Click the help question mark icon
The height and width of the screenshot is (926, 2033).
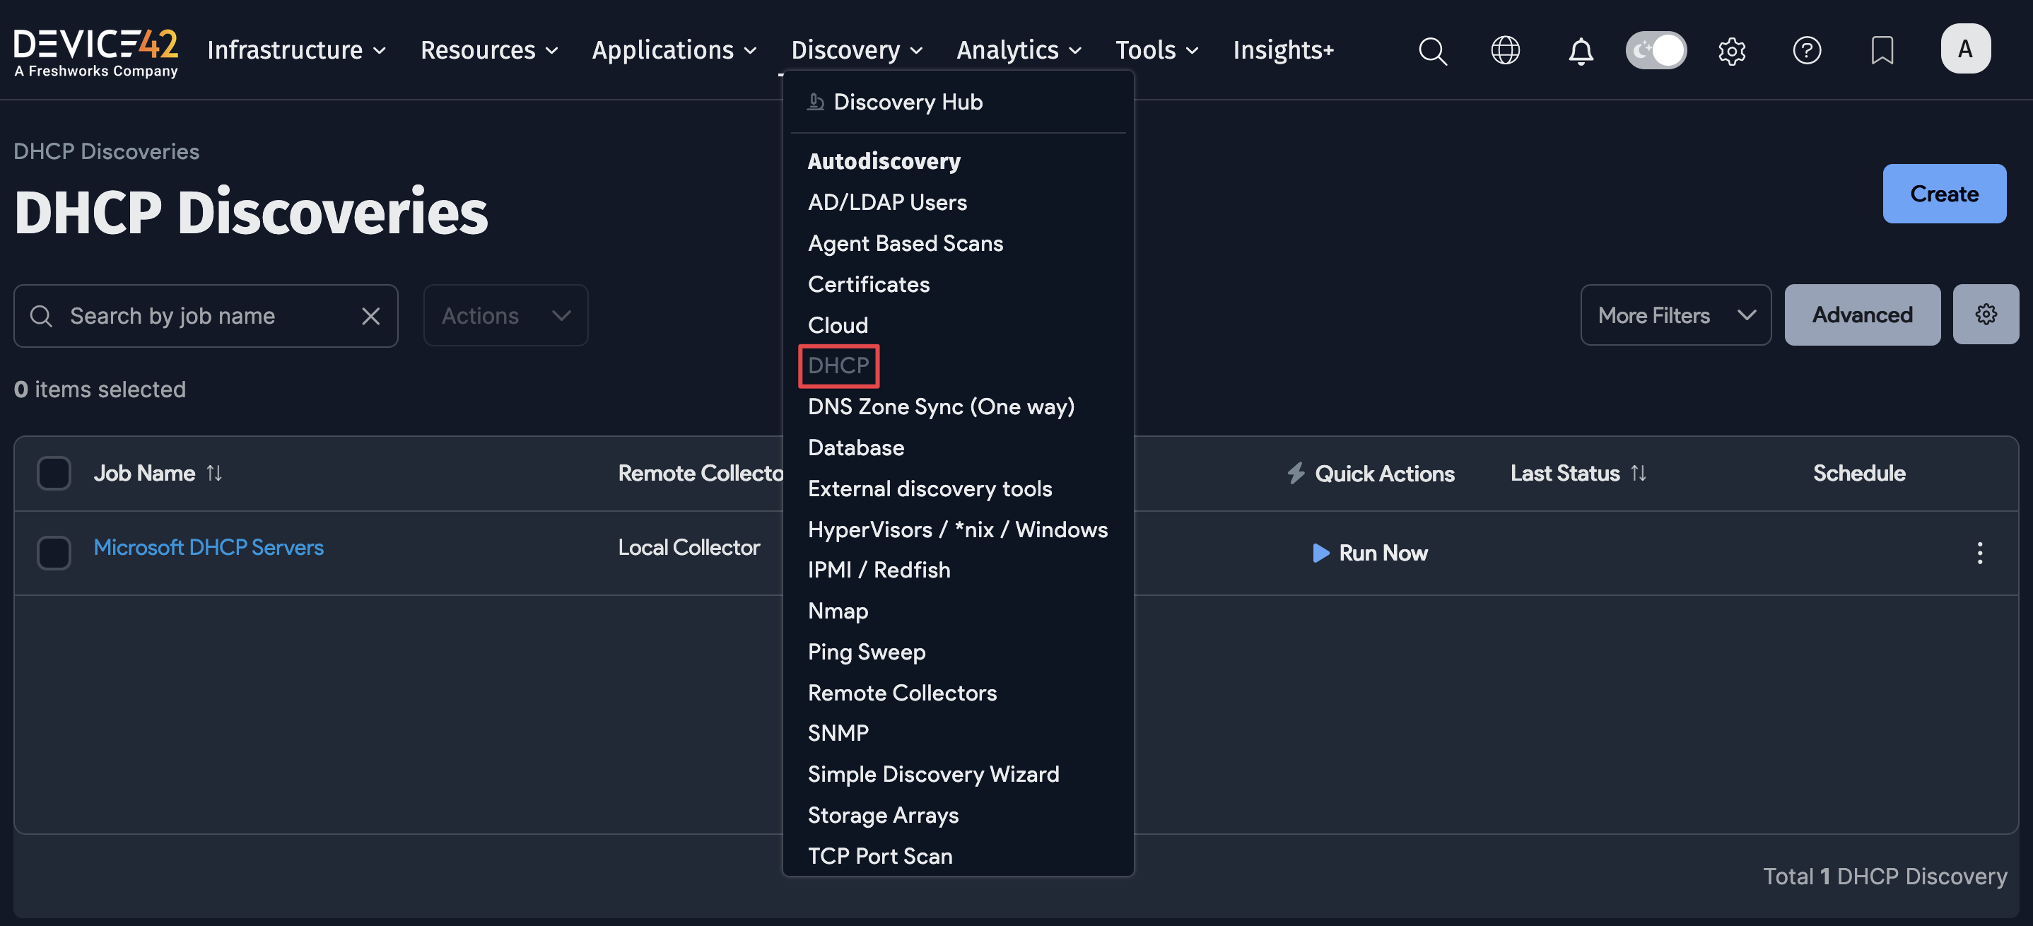coord(1808,50)
